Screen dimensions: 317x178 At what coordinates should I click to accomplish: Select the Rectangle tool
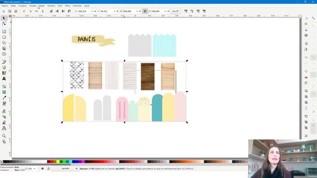click(4, 32)
